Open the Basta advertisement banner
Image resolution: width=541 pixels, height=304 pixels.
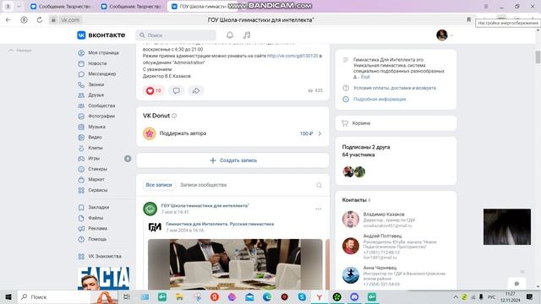point(103,278)
